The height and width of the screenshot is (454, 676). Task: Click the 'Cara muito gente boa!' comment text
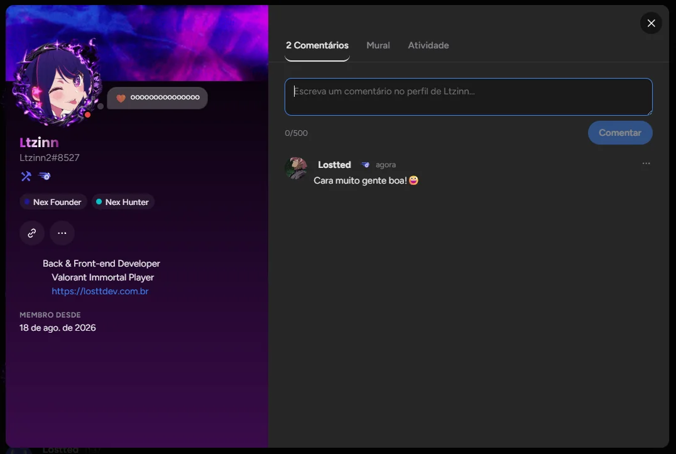click(360, 180)
